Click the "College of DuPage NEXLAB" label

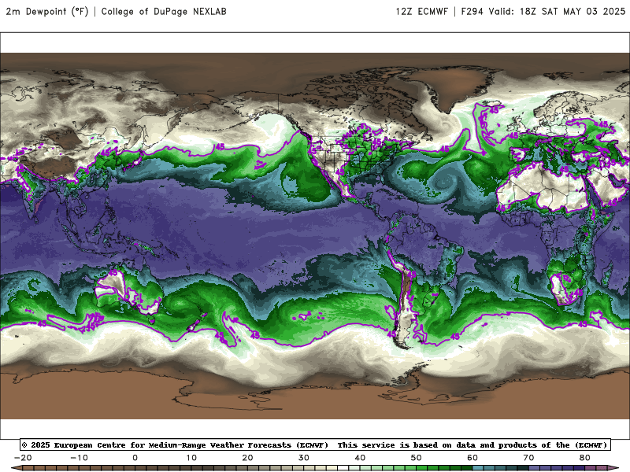click(164, 12)
